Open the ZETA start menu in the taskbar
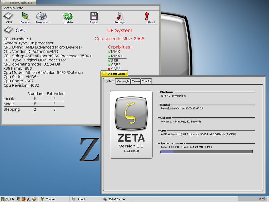269x202 pixels. point(7,199)
